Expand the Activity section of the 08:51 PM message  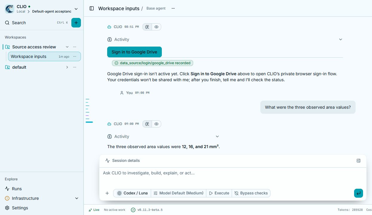tap(225, 39)
